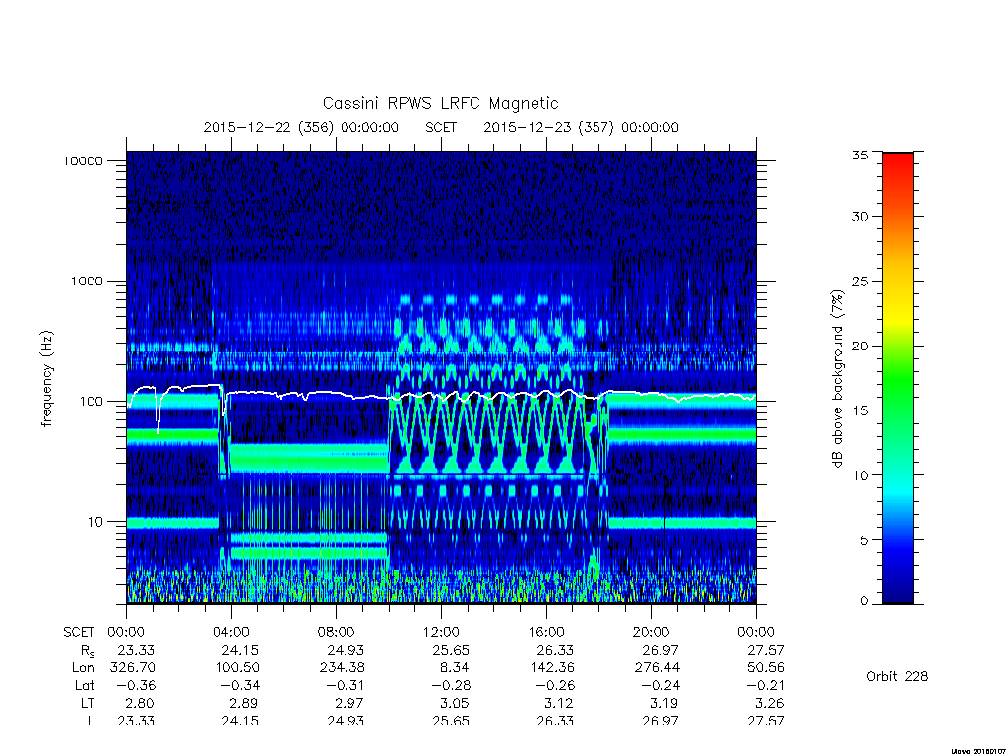Click the 20 value on color bar
This screenshot has height=756, width=1008.
pos(860,346)
